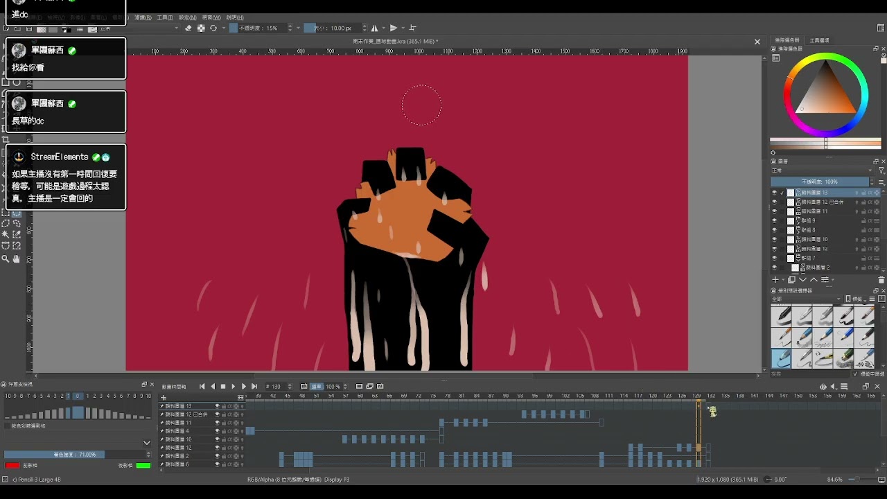Add a new layer in Layers panel

(x=775, y=280)
